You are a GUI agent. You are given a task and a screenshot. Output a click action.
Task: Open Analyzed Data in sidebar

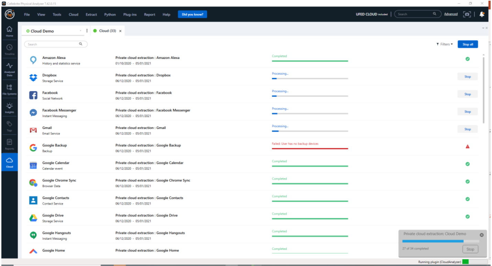[x=9, y=69]
